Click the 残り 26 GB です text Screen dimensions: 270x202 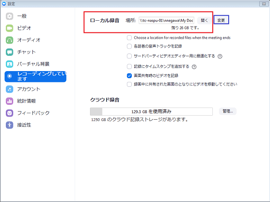point(185,28)
